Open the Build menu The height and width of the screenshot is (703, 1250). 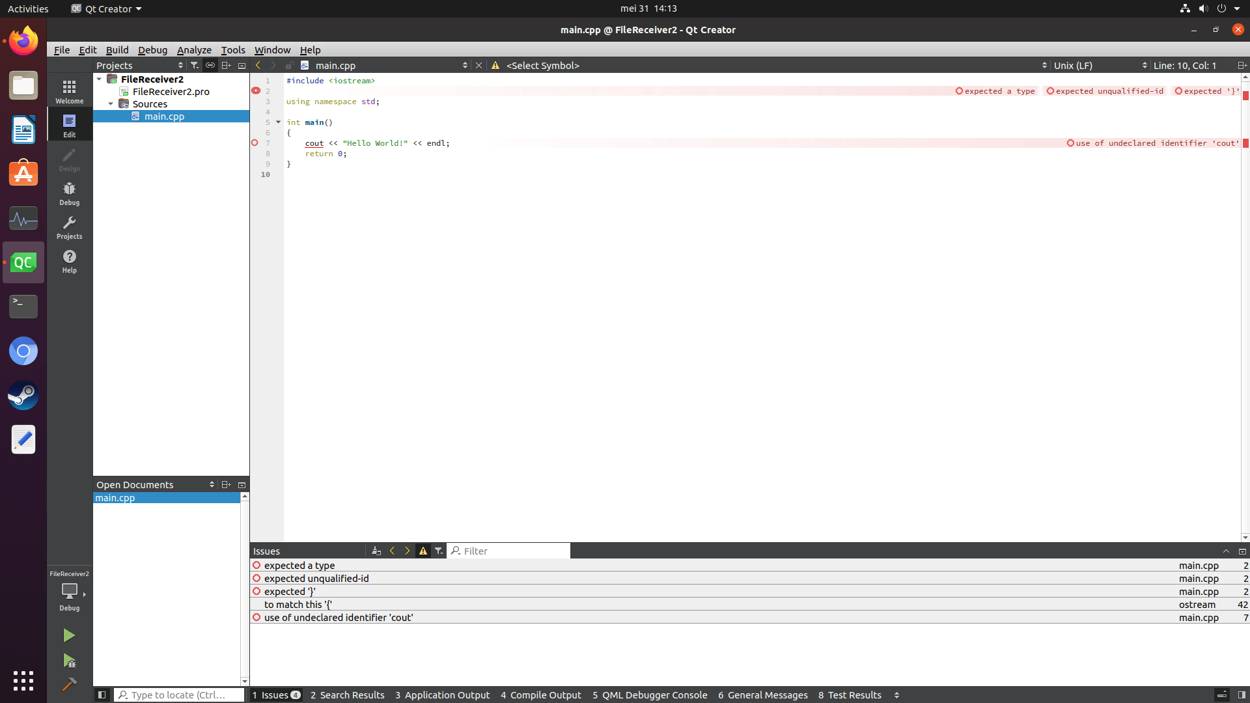pyautogui.click(x=117, y=49)
